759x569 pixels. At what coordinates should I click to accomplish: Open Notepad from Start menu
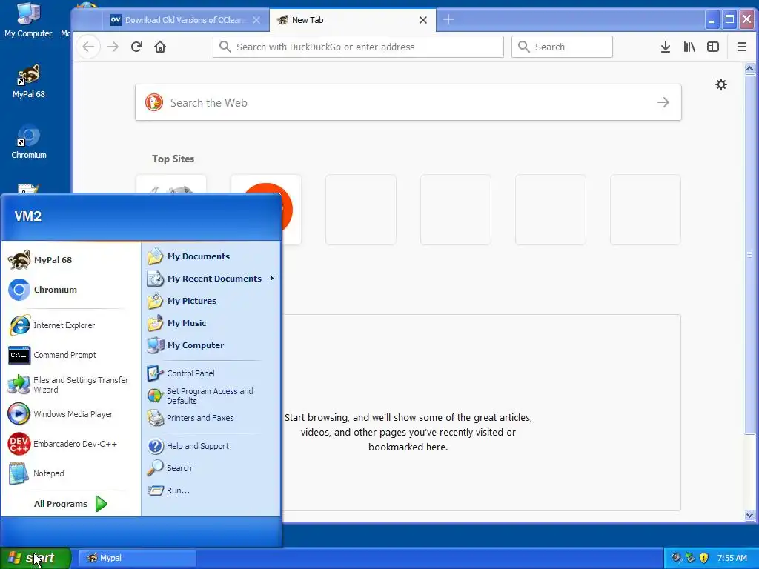[70, 473]
